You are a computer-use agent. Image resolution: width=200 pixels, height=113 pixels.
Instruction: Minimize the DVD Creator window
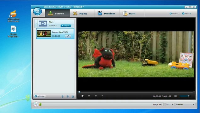[x=186, y=7]
